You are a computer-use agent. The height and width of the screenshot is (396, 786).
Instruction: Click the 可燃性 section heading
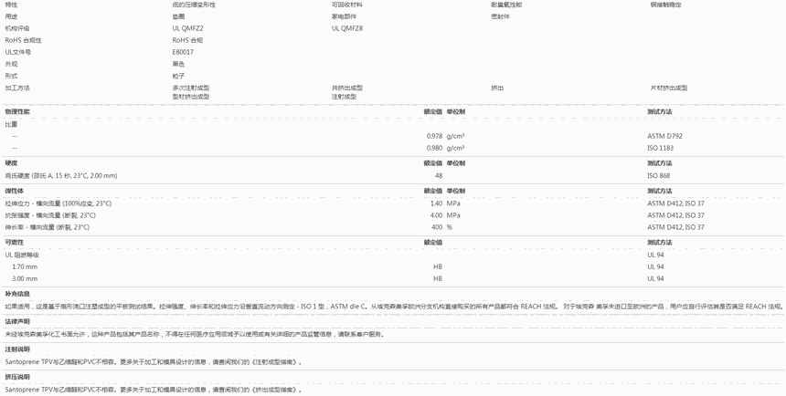(15, 243)
